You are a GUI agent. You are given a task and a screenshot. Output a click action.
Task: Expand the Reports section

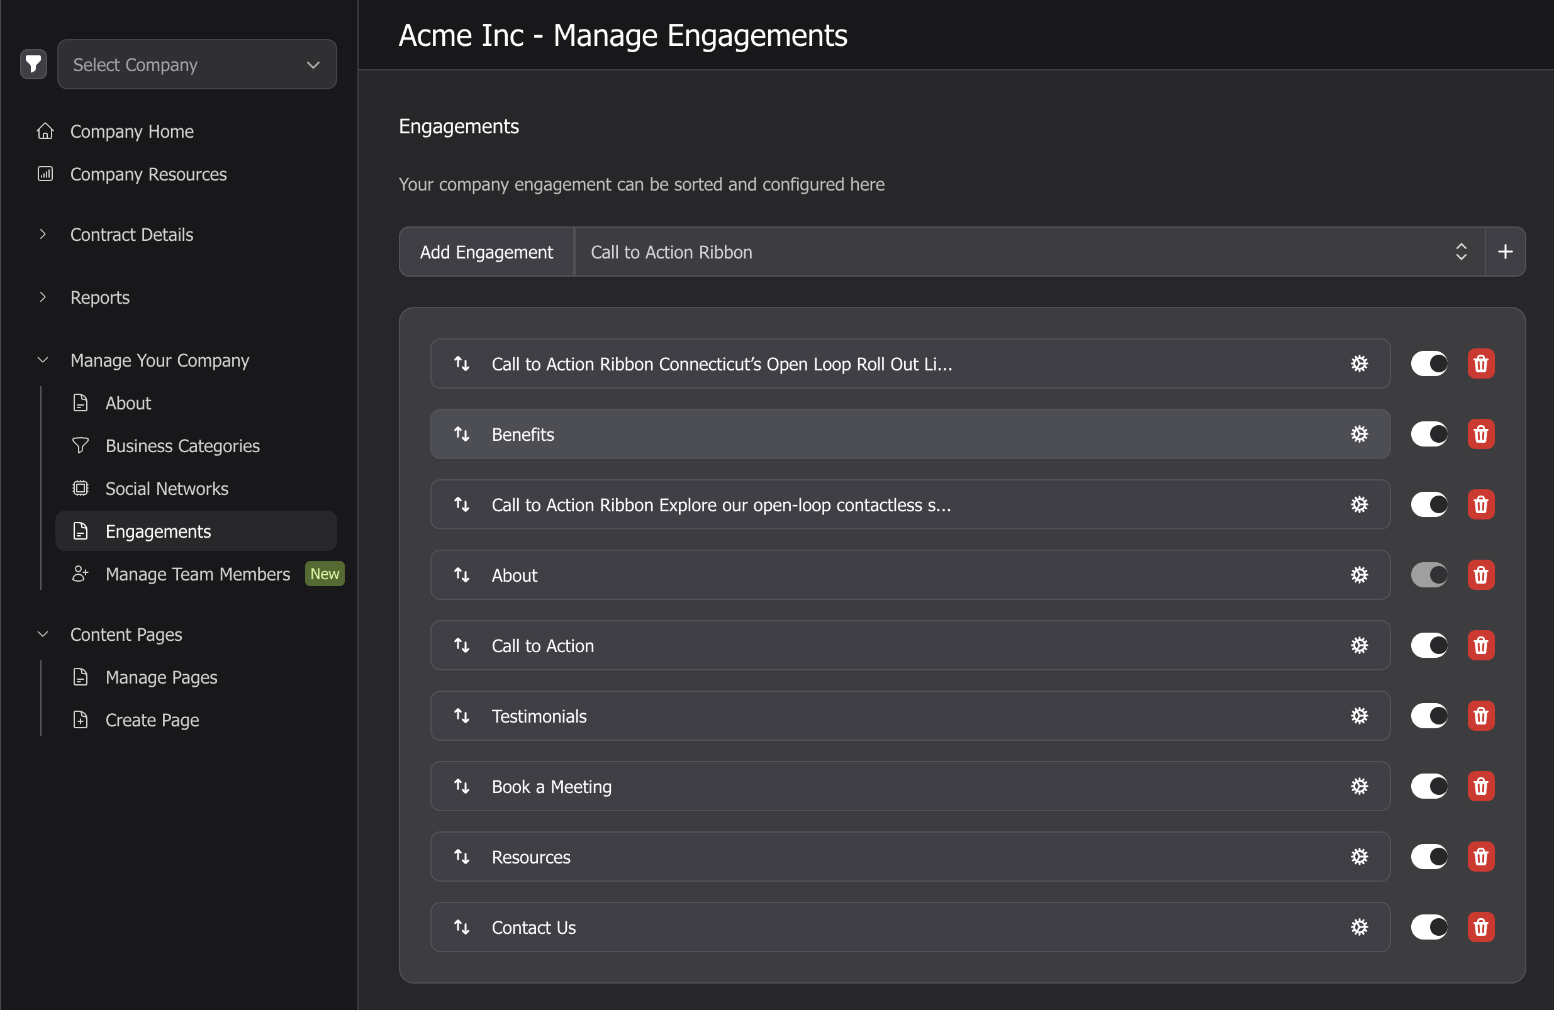[99, 297]
